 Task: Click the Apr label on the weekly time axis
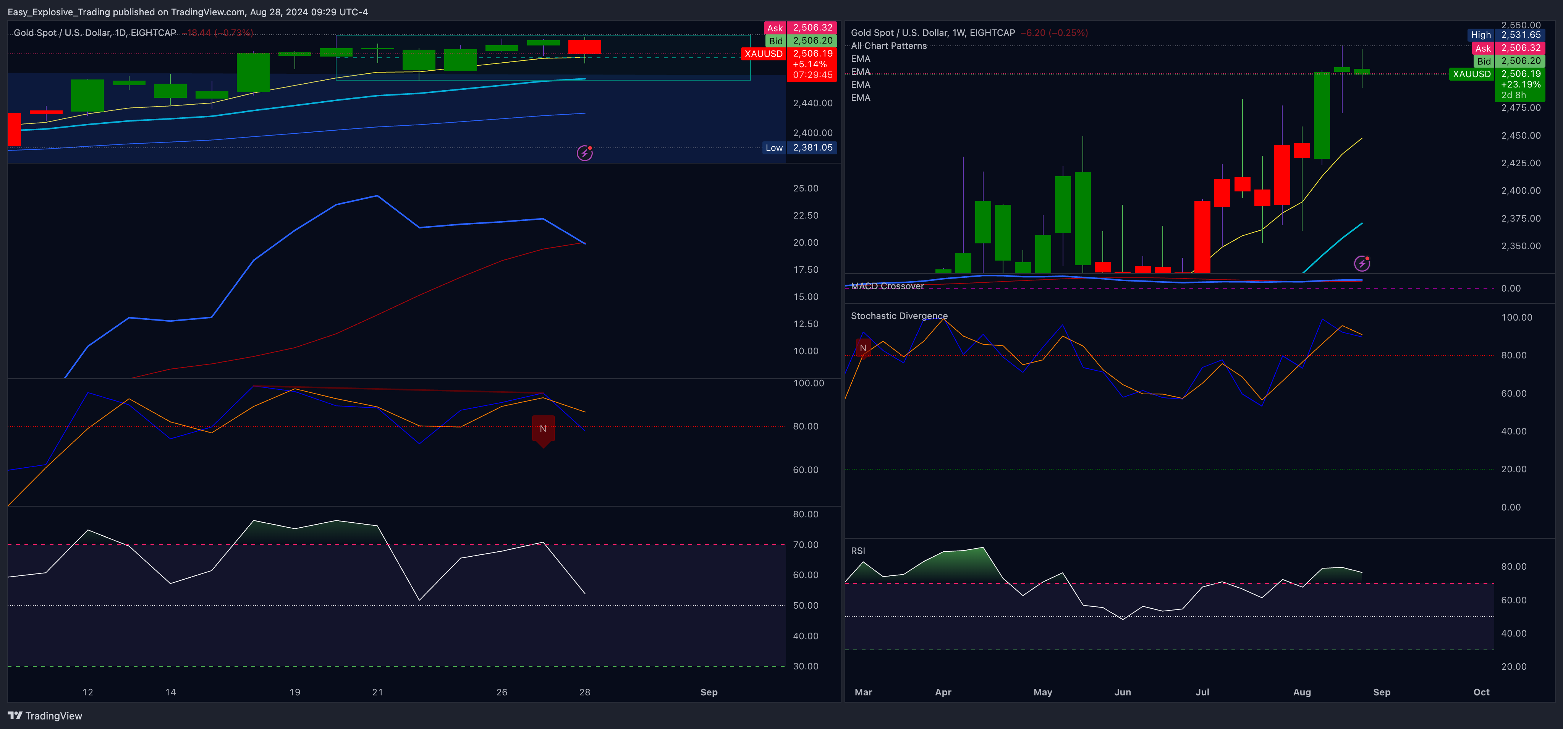click(x=943, y=692)
